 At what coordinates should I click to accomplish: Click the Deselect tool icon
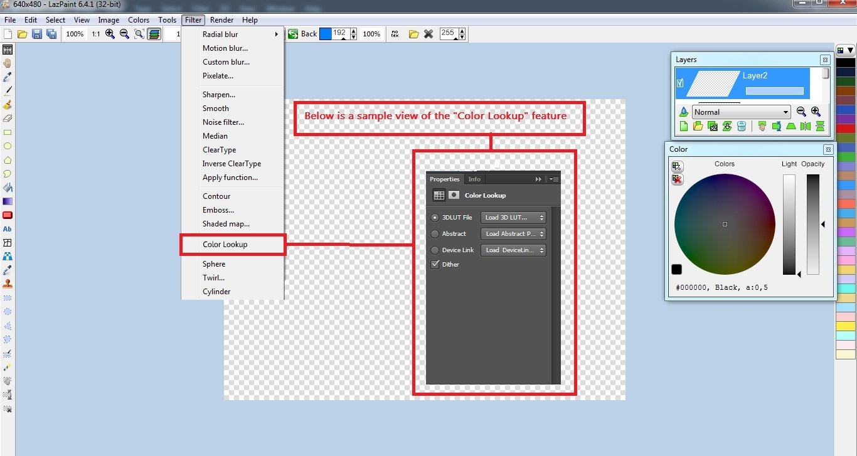8,408
